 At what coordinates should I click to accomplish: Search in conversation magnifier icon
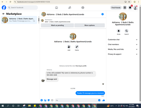point(127,31)
